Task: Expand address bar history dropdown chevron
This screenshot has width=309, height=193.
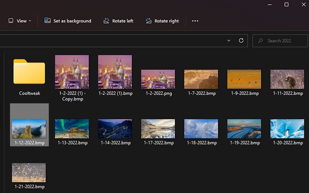Action: [229, 40]
